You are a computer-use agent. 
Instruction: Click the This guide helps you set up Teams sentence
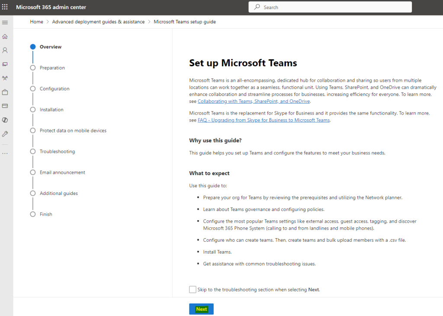(x=287, y=153)
